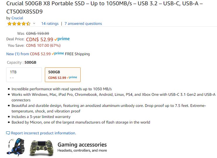This screenshot has width=217, height=158.
Task: Open the Gaming accessories heading
Action: (x=82, y=145)
